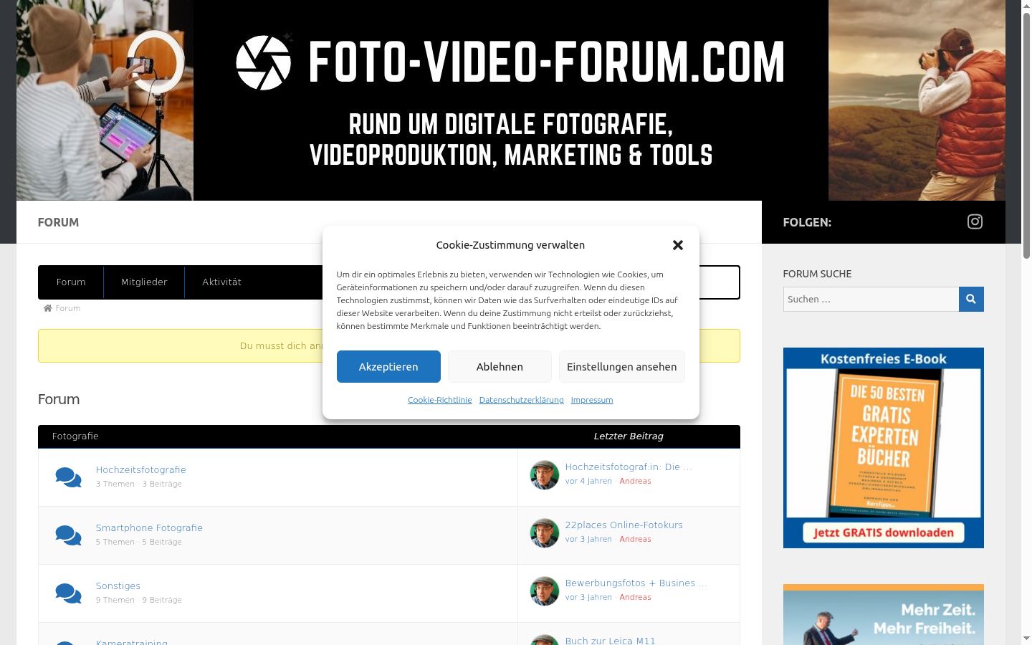Open the Datenschutzerklärung link
Viewport: 1032px width, 645px height.
coord(522,400)
